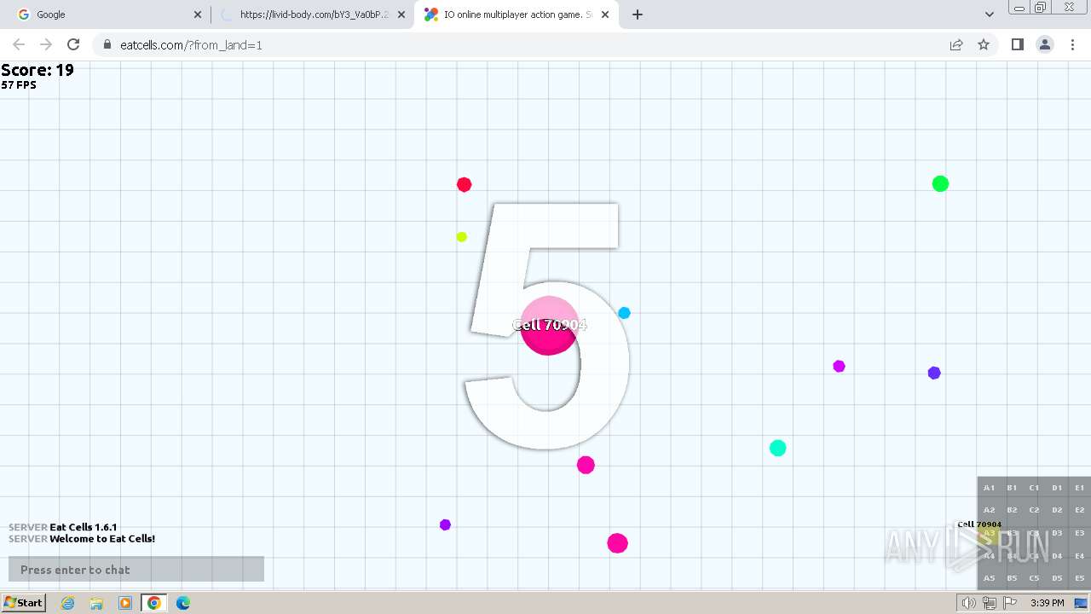Screen dimensions: 1091x614
Task: Click minimap sector E5
Action: pyautogui.click(x=1080, y=578)
